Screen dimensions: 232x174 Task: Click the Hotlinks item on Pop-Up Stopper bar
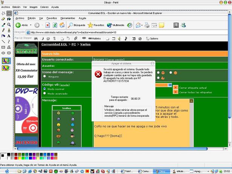pos(94,38)
